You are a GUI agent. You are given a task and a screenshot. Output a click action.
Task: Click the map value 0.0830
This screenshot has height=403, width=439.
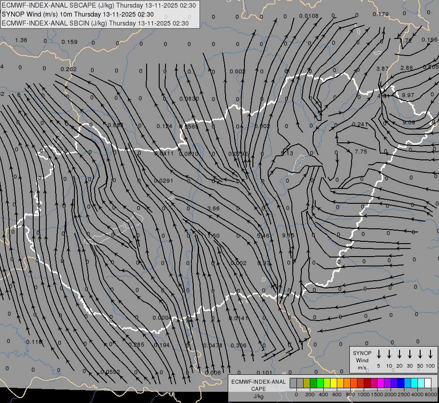coord(189,99)
